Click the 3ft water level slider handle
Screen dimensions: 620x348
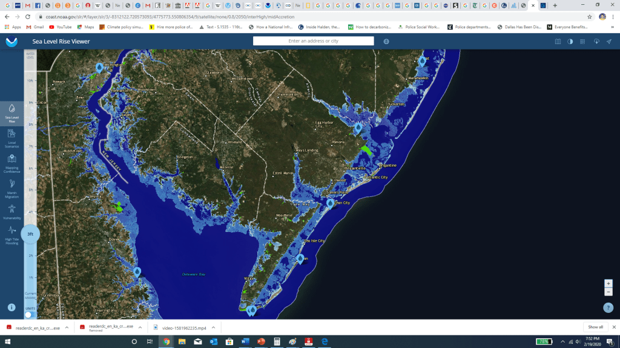click(30, 234)
